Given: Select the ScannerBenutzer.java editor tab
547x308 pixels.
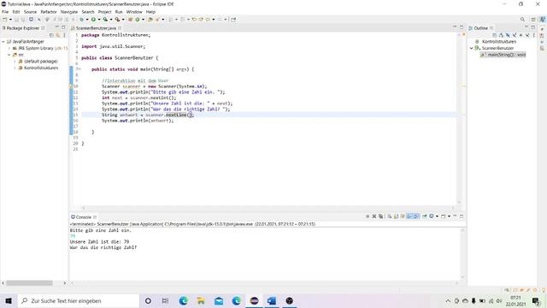Looking at the screenshot, I should click(x=96, y=28).
